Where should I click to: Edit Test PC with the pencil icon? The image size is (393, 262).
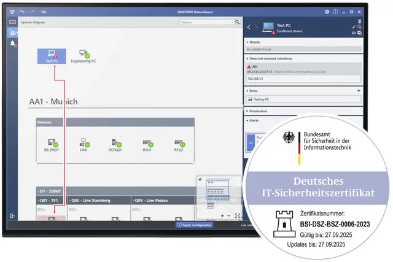point(354,27)
